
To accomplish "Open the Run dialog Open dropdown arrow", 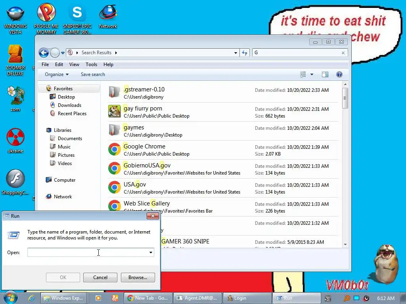I will [151, 253].
